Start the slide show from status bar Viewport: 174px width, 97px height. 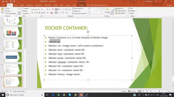[151, 91]
